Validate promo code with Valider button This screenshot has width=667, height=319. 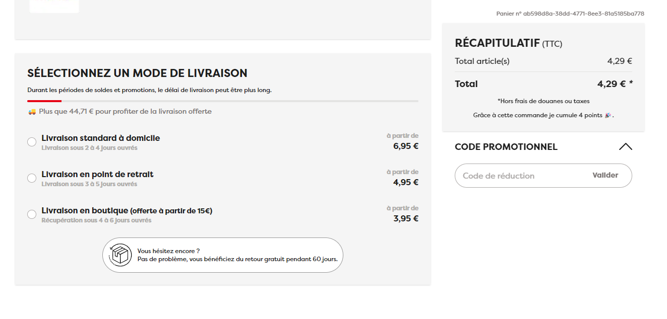click(605, 175)
